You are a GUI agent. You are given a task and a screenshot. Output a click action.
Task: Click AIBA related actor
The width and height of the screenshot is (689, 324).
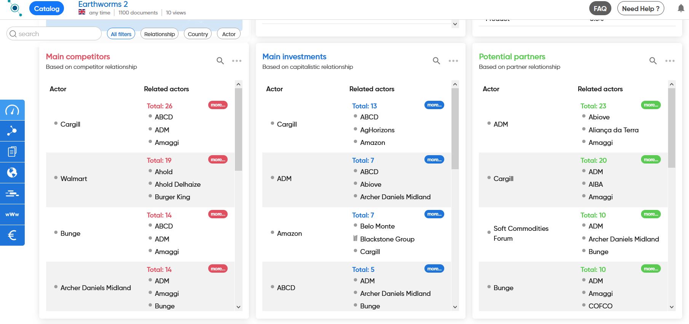coord(595,184)
